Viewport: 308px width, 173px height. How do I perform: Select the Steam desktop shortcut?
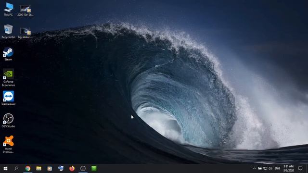point(8,54)
